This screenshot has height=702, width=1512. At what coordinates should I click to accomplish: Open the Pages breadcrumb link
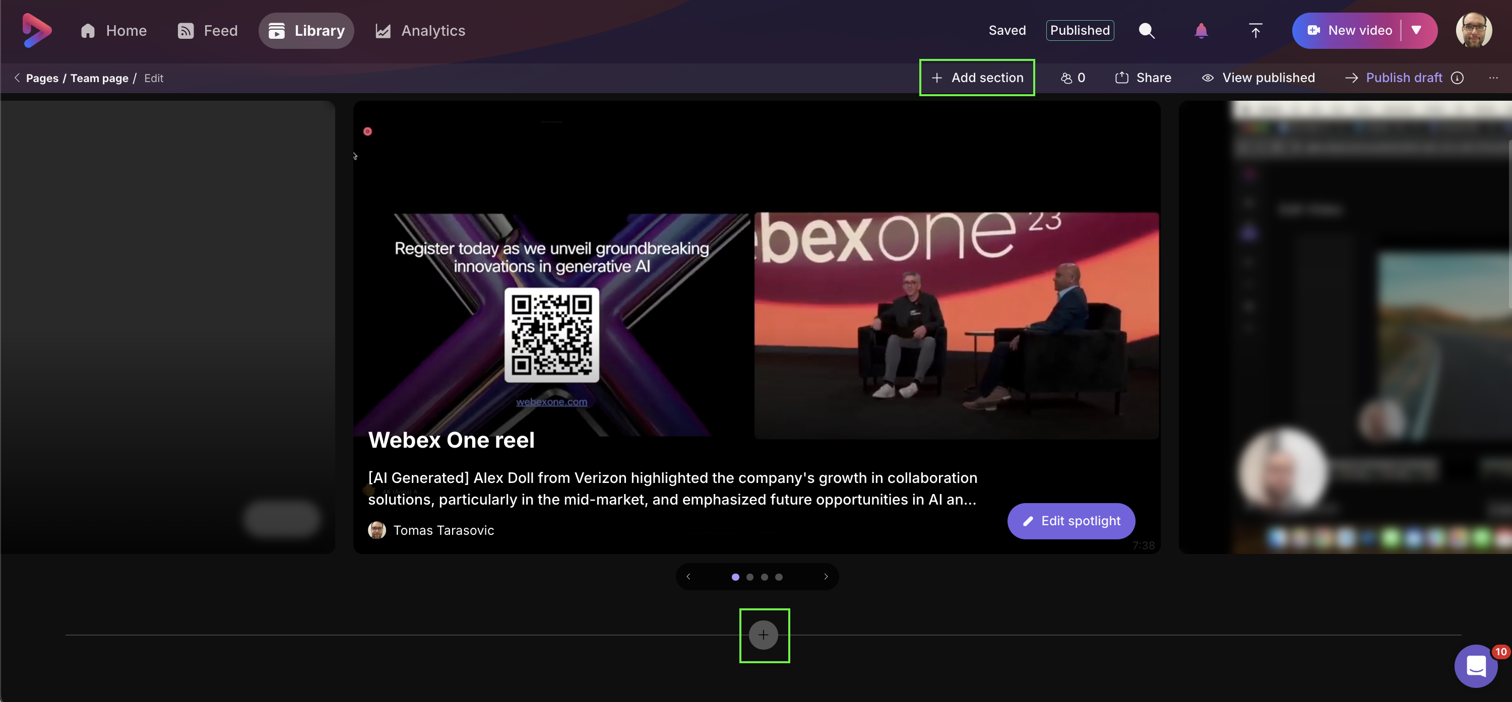tap(42, 78)
